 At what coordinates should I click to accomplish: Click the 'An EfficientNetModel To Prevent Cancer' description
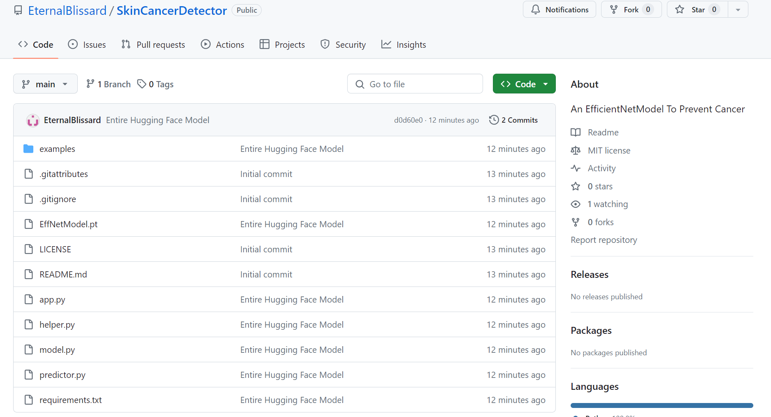658,109
